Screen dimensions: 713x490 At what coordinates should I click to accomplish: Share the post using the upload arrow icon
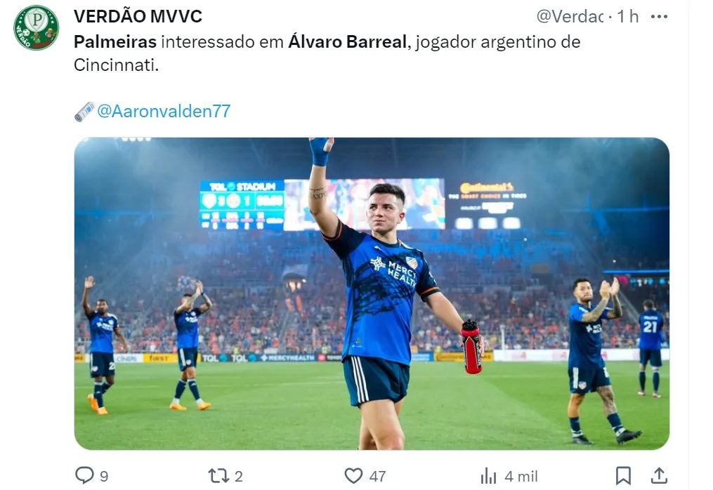point(659,475)
